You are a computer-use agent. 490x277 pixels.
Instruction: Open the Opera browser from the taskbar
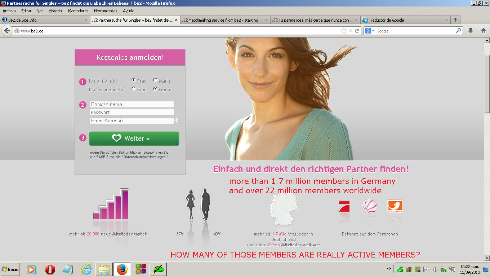click(50, 269)
